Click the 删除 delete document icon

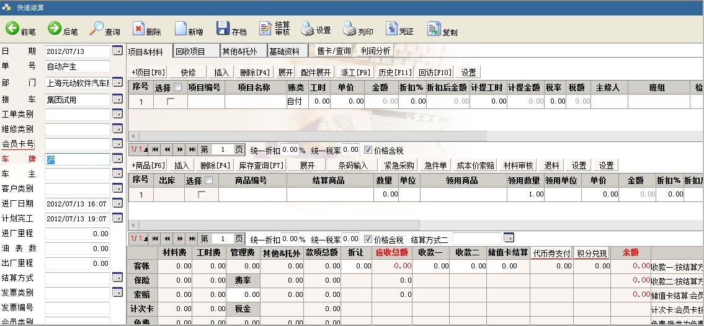click(x=138, y=29)
